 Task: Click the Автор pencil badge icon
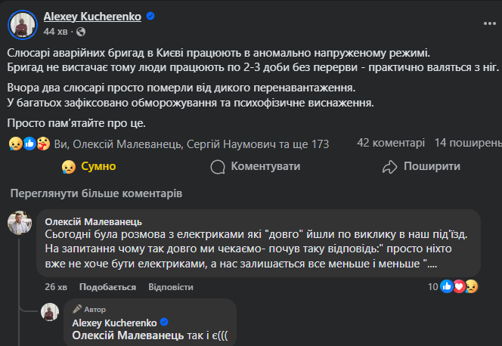point(76,309)
